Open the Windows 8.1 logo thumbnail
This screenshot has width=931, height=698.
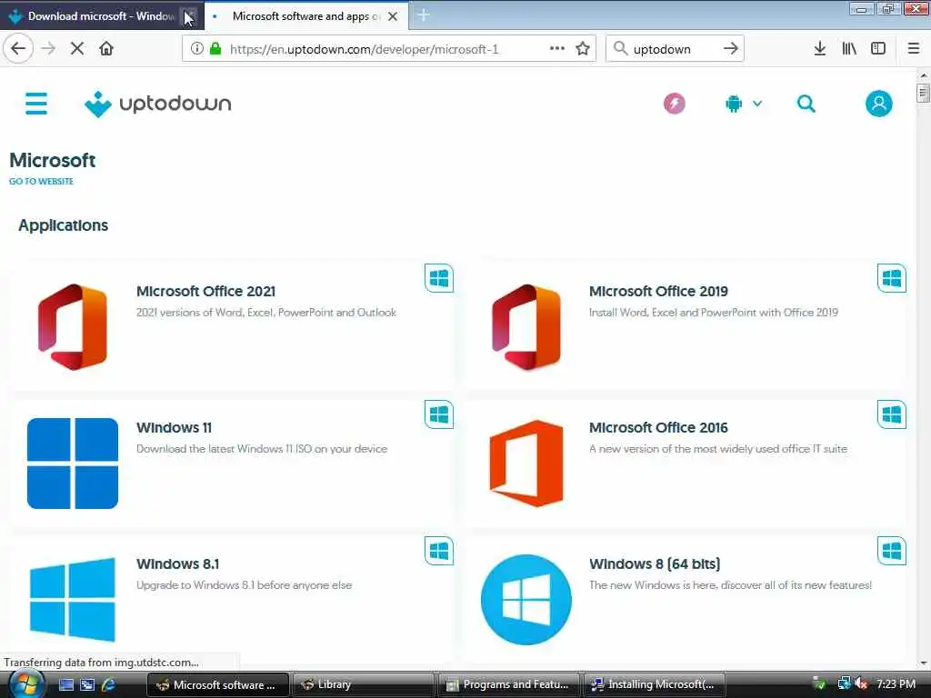point(73,600)
